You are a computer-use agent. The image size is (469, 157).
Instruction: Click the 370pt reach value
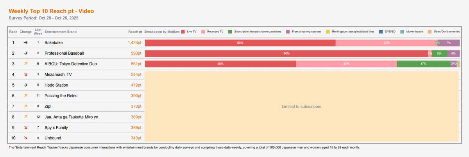point(136,106)
